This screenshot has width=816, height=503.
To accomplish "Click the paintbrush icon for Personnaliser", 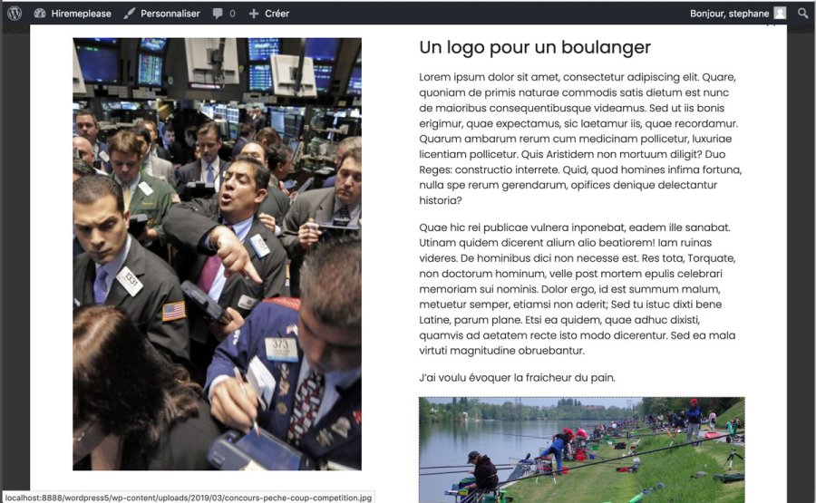I will tap(130, 14).
